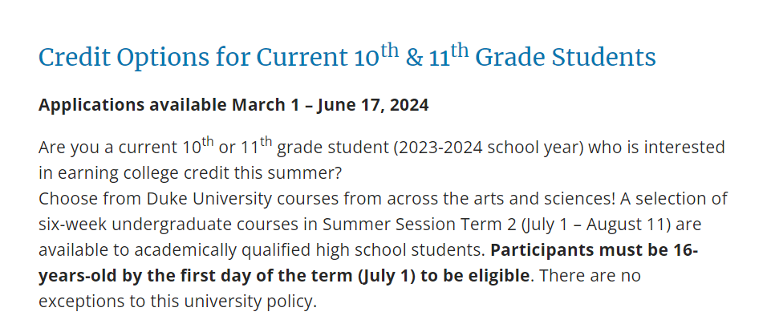Click 'exceptions to this university policy.' line
The image size is (767, 328).
coord(178,302)
